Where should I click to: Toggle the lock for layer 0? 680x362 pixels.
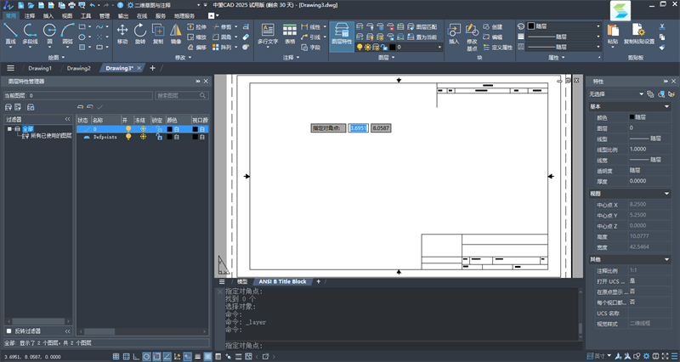pos(158,128)
